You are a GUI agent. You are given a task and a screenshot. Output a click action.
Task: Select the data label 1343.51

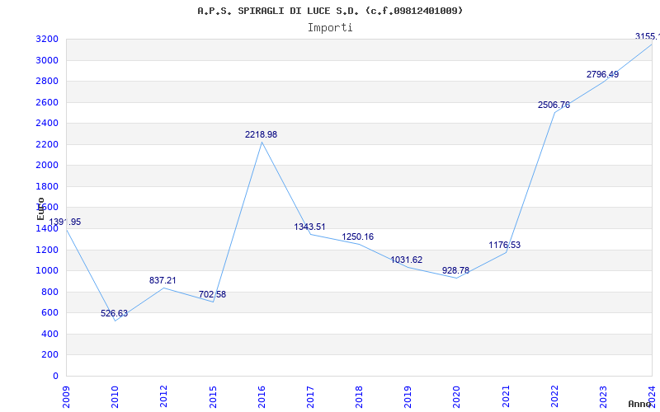click(x=310, y=227)
